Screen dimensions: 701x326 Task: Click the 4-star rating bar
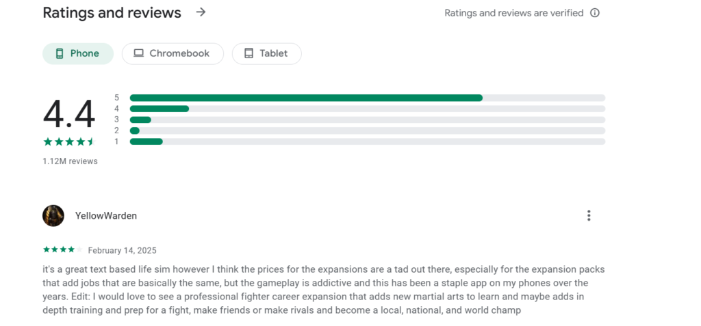click(x=367, y=109)
